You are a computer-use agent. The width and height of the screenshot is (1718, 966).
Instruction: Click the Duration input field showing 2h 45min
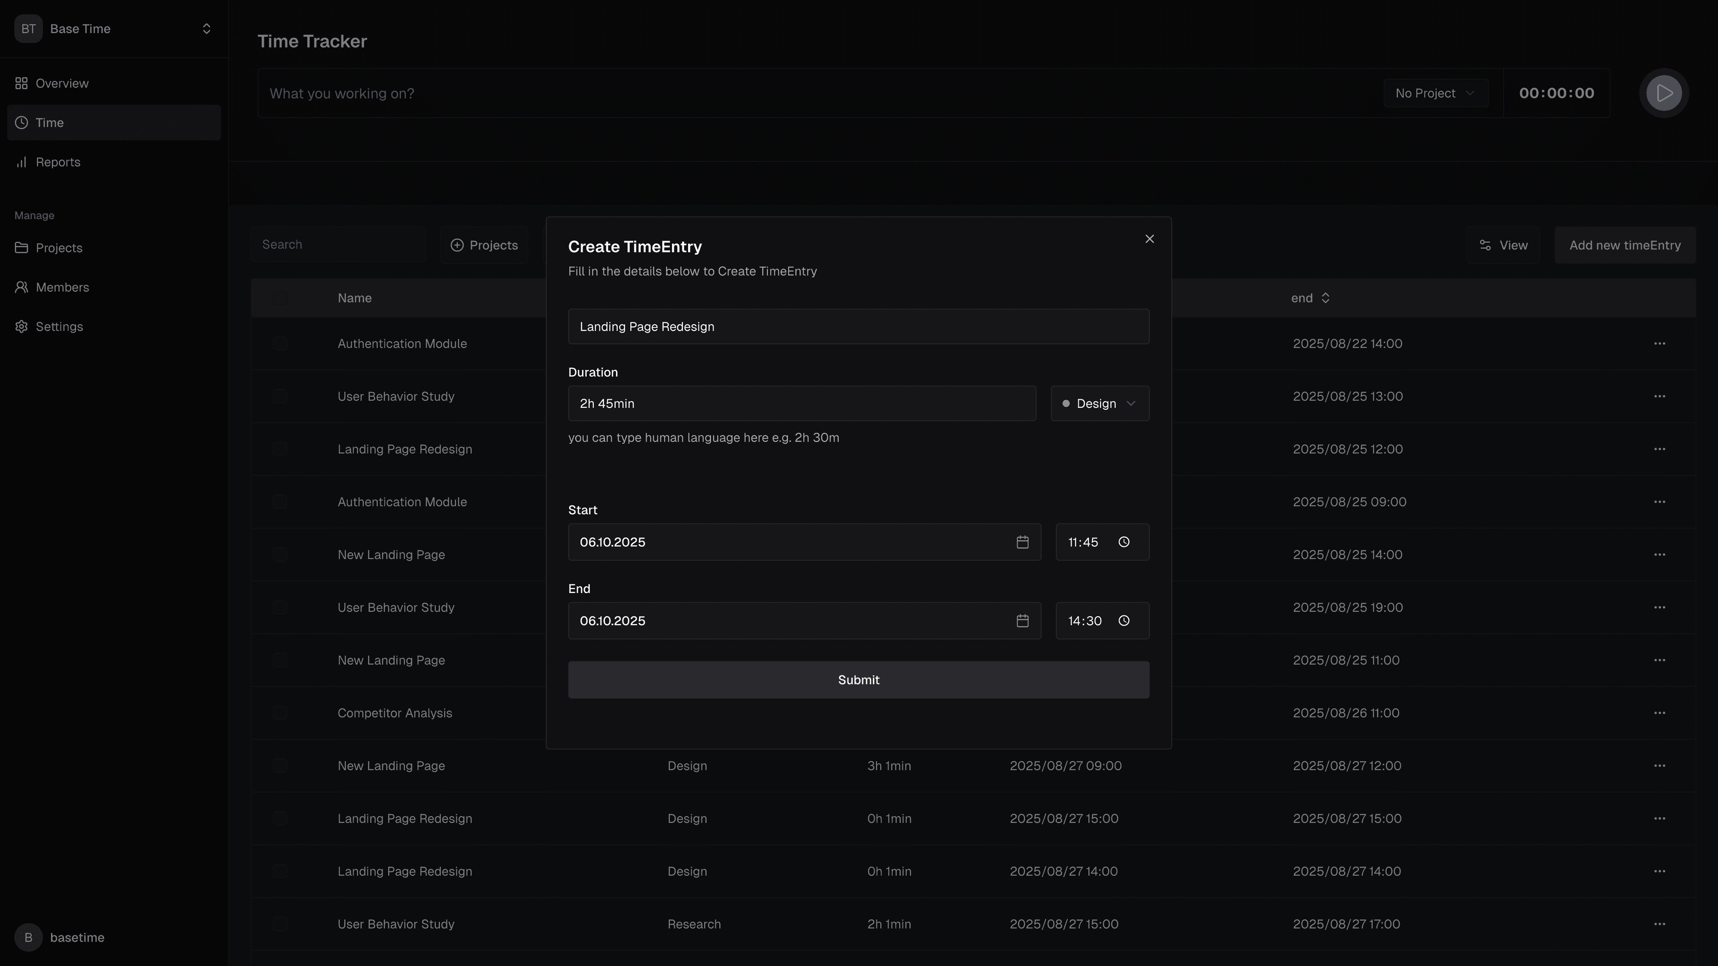(802, 403)
